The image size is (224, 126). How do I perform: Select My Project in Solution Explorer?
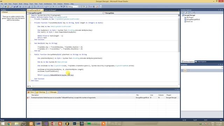click(190, 17)
